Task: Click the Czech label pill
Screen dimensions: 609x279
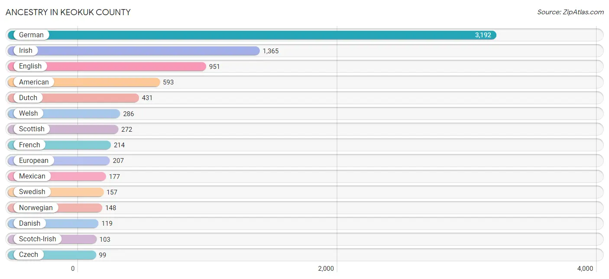Action: pos(29,255)
